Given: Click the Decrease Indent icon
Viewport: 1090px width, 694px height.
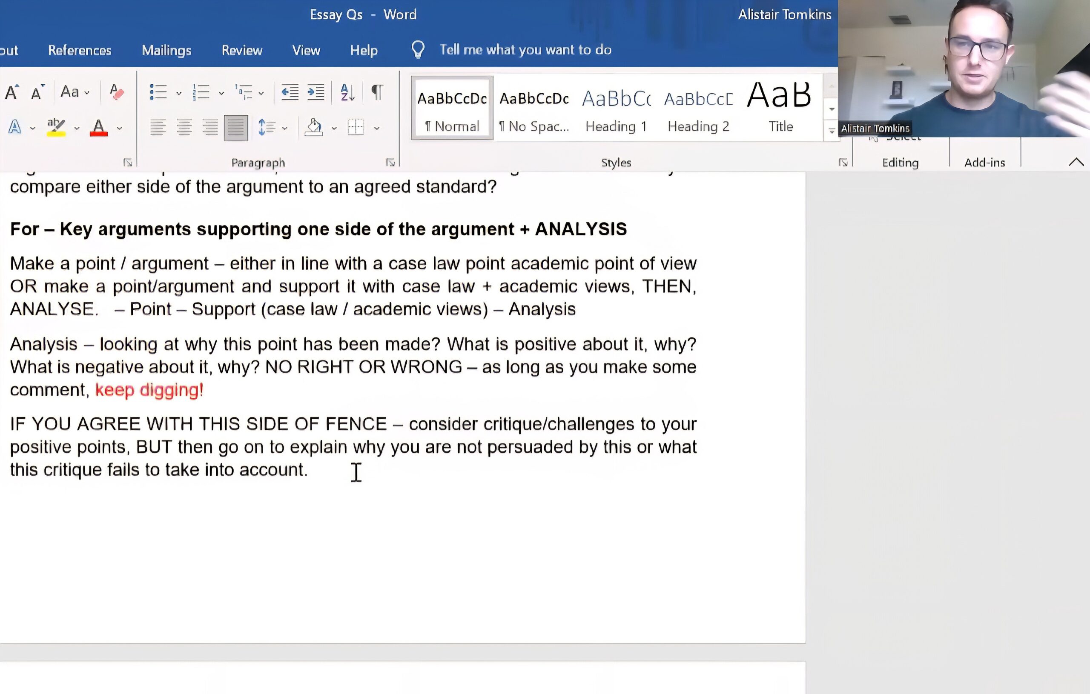Looking at the screenshot, I should tap(290, 92).
